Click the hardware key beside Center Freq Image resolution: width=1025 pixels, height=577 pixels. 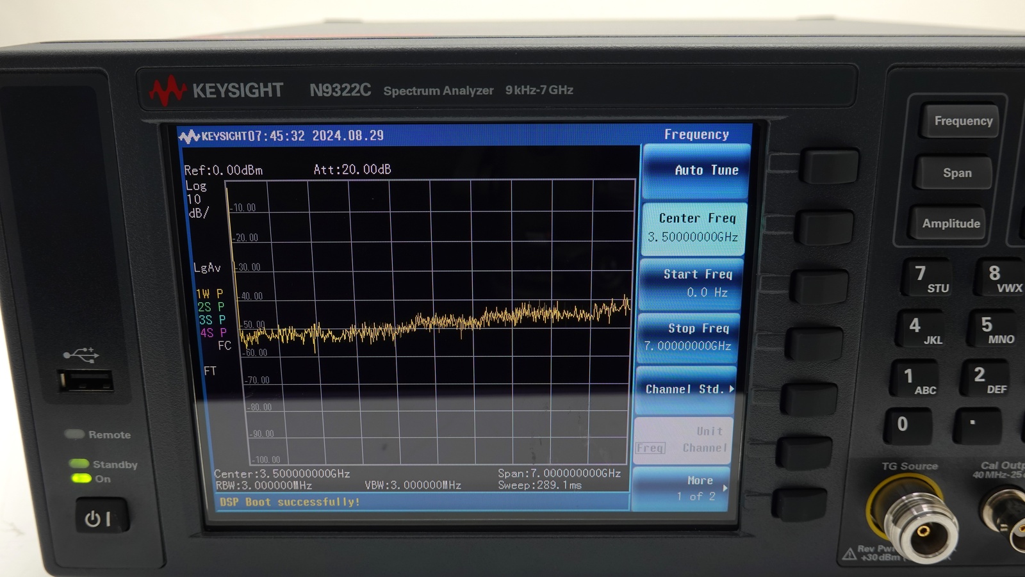(823, 227)
